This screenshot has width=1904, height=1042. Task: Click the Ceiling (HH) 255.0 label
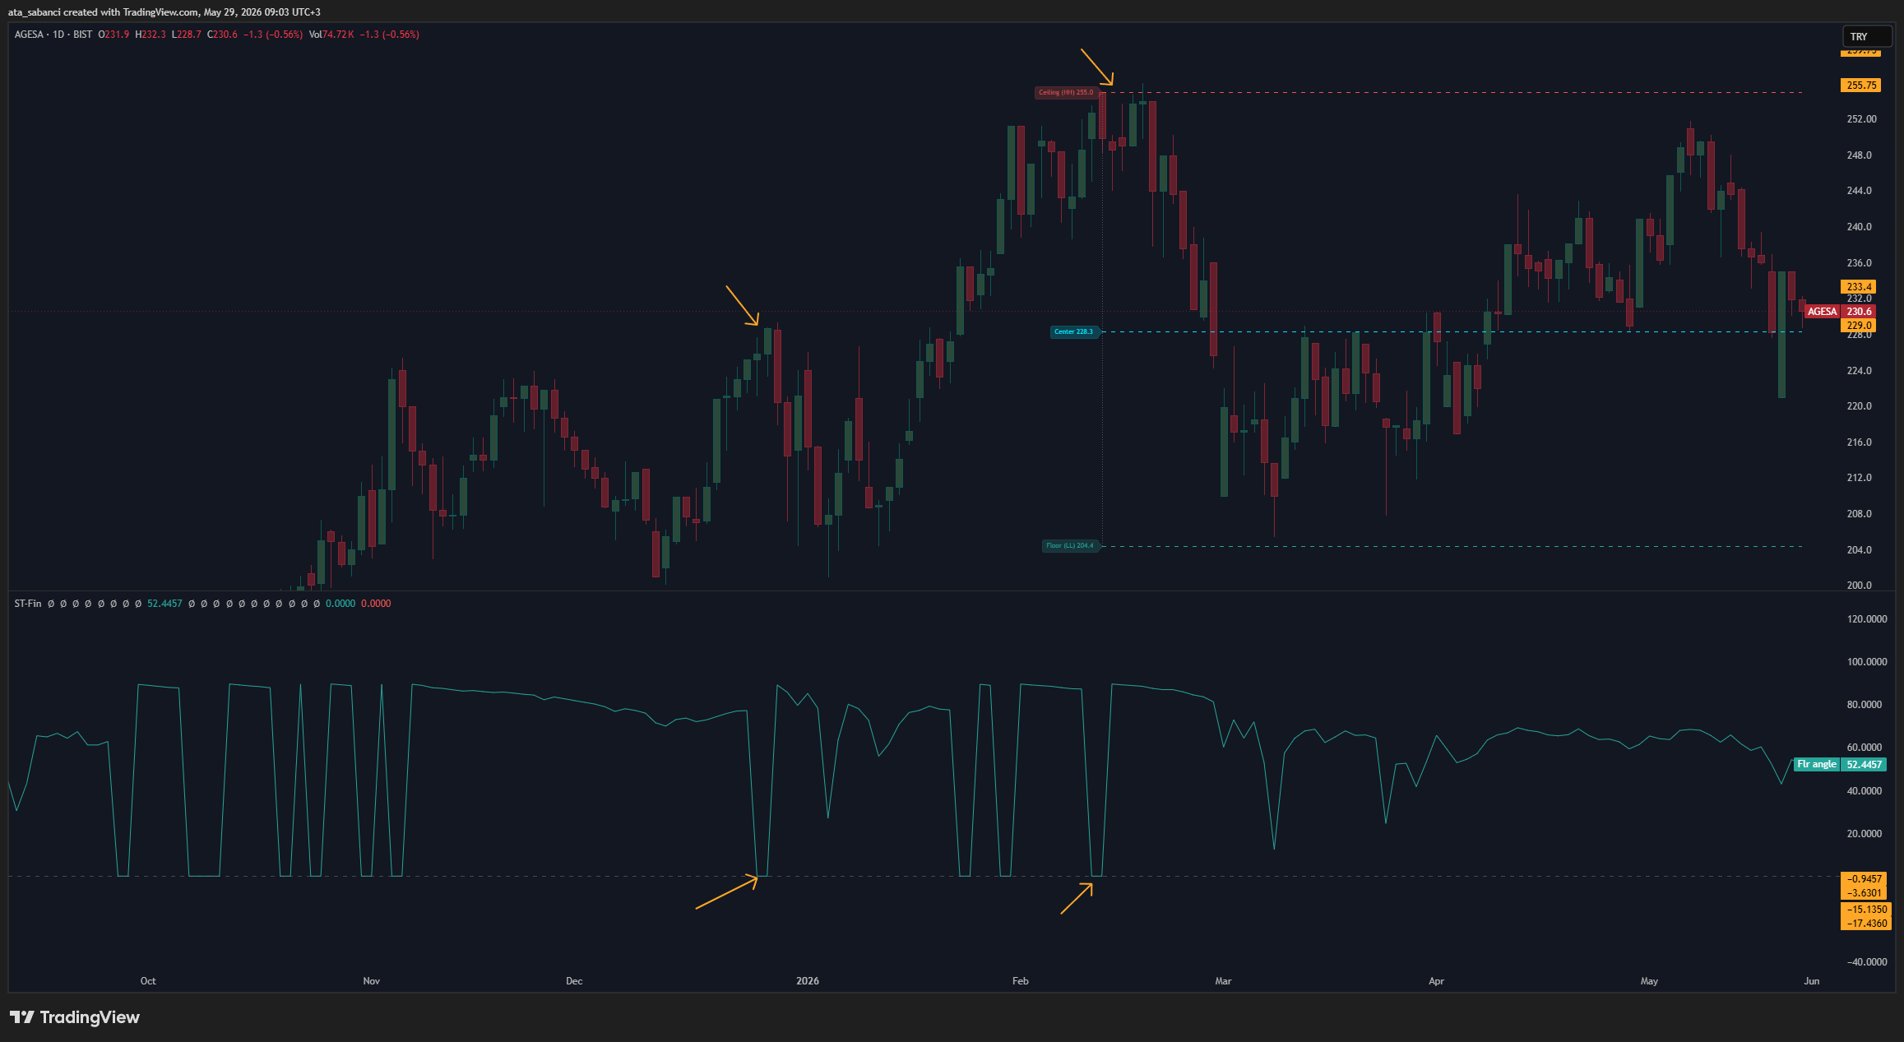point(1066,92)
